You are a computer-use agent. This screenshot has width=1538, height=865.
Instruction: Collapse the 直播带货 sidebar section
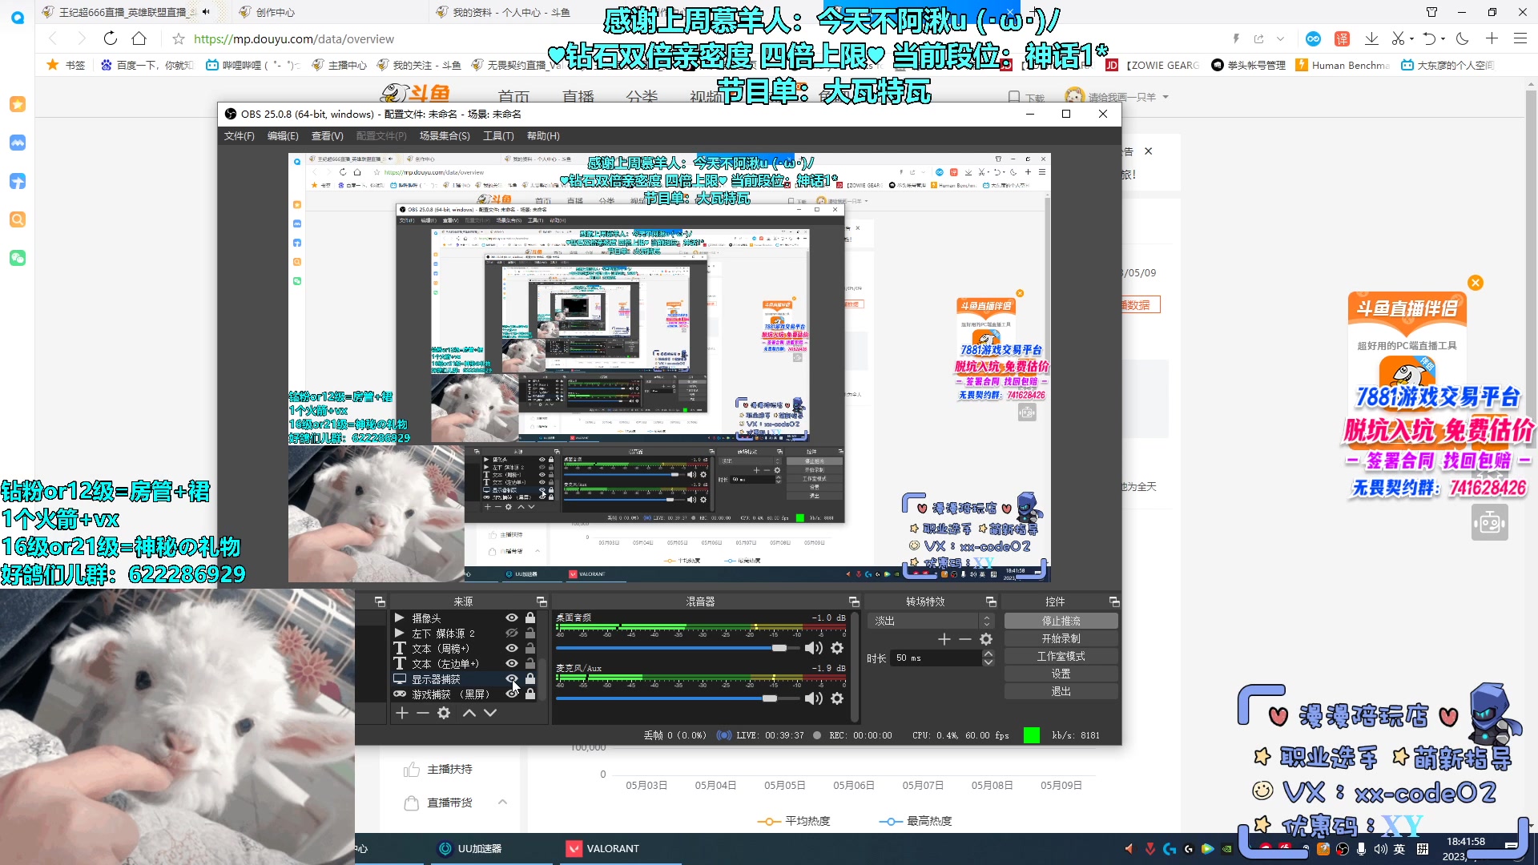[x=502, y=802]
